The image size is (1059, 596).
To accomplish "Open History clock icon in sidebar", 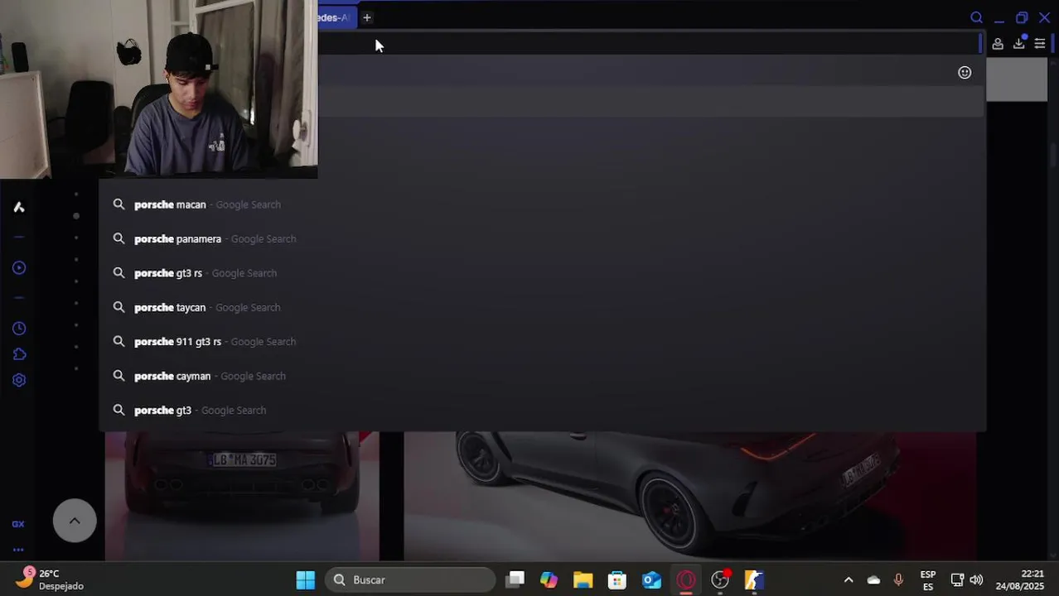I will pos(19,329).
